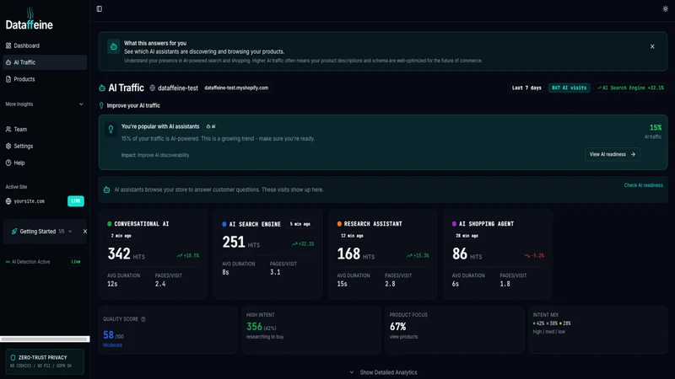
Task: Open the Dashboard page
Action: pos(45,45)
